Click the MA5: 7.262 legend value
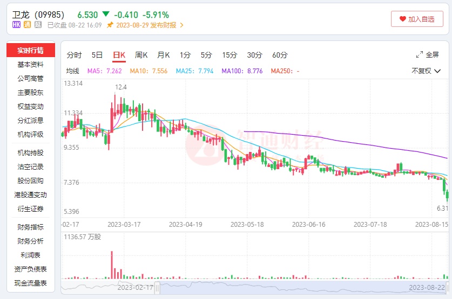The height and width of the screenshot is (299, 452). point(105,71)
